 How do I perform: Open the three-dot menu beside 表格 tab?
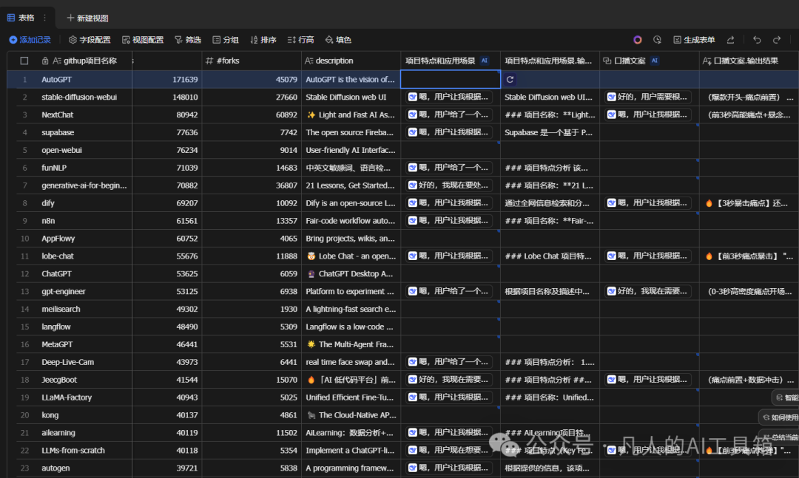tap(45, 18)
